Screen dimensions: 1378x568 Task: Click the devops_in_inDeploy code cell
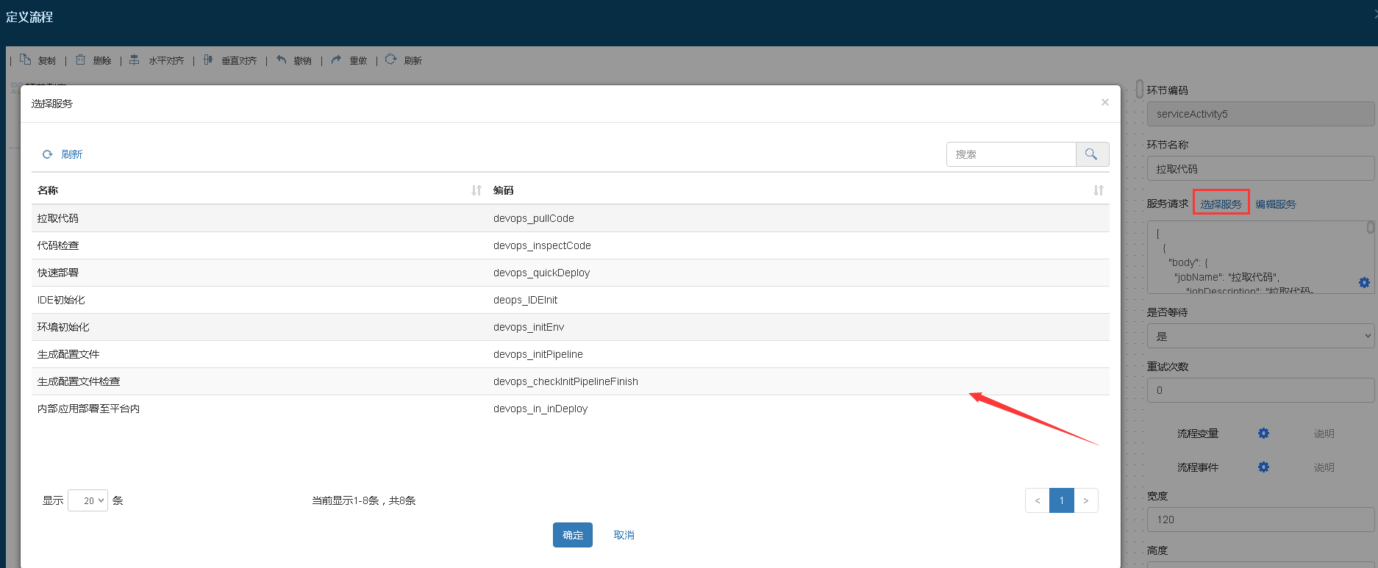540,409
